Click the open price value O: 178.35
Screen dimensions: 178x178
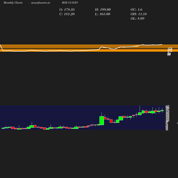67,10
